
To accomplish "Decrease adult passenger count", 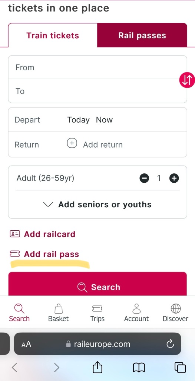I will coord(144,178).
